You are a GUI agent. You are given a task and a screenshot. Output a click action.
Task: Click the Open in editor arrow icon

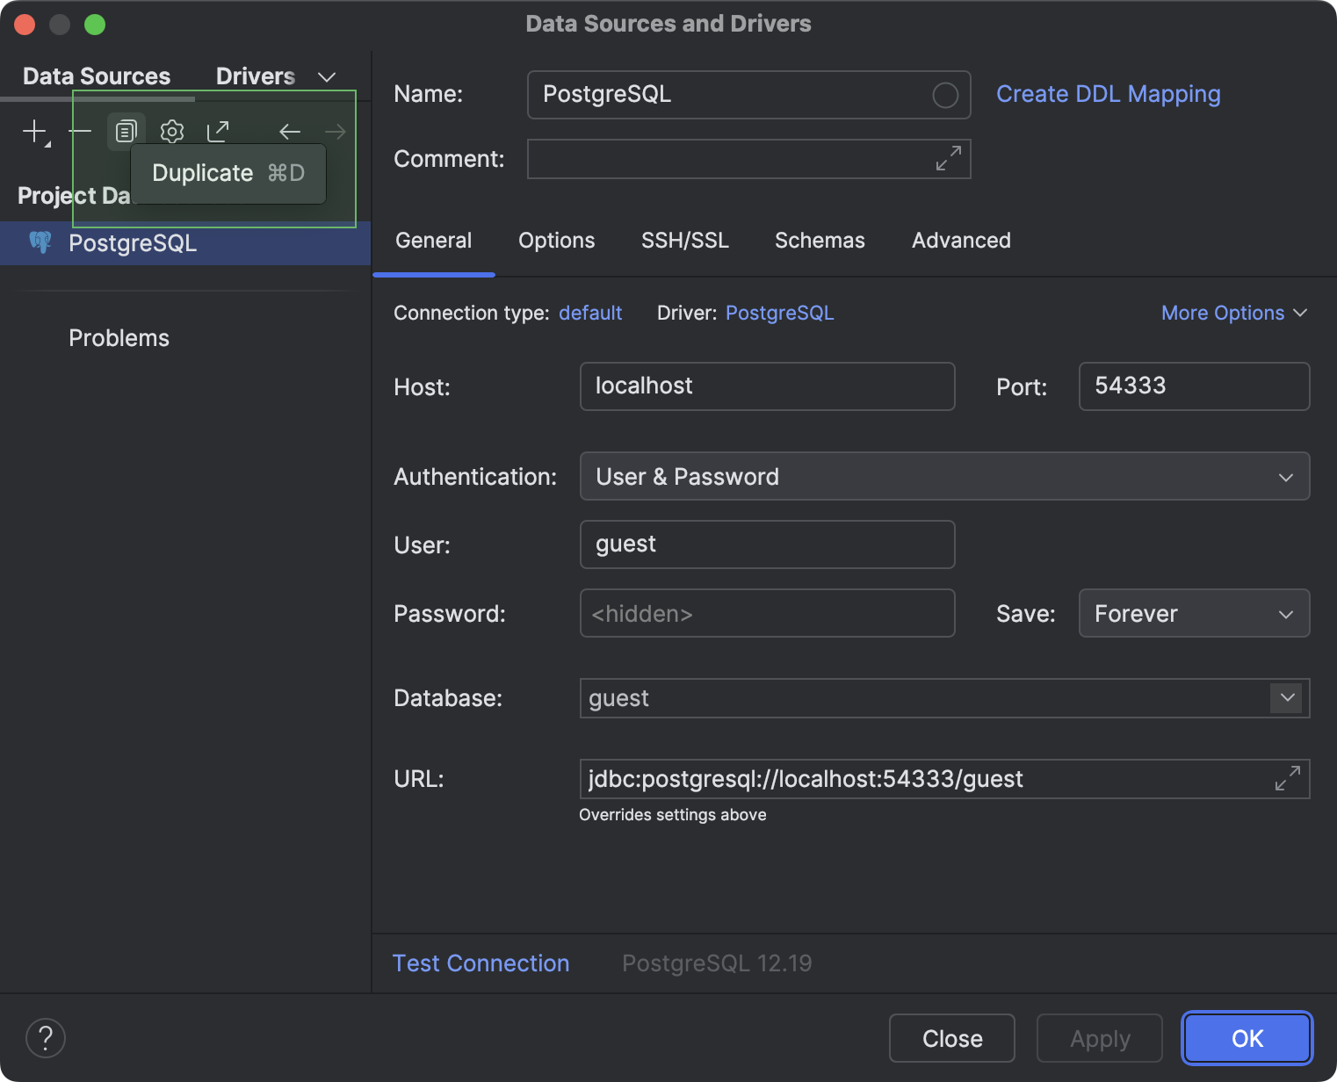click(217, 131)
